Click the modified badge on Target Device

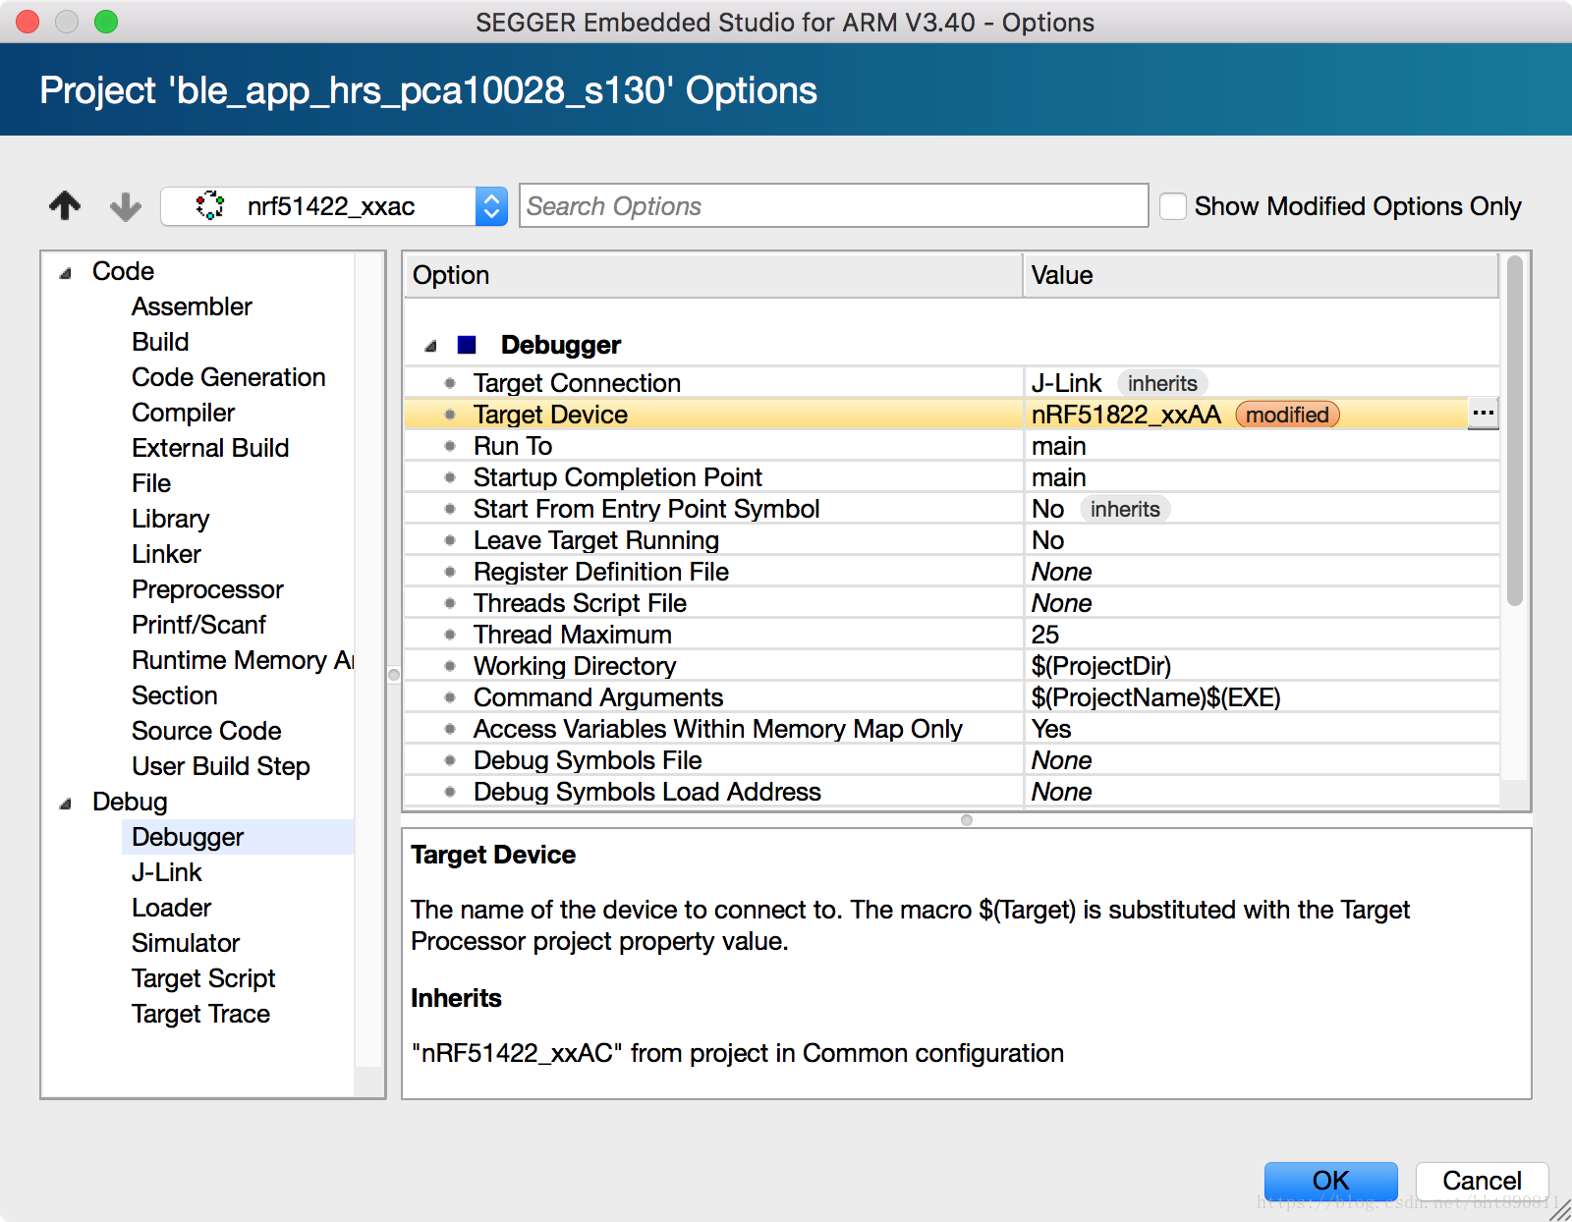(1287, 415)
